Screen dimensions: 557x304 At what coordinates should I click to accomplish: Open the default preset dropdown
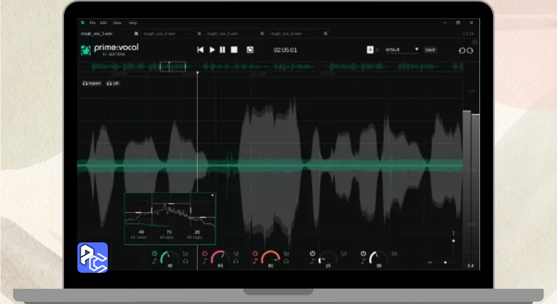point(401,50)
